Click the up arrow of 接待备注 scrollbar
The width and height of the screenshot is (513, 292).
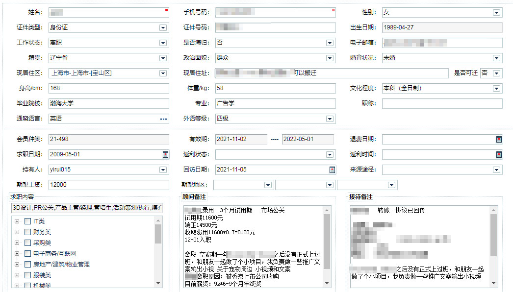(494, 210)
